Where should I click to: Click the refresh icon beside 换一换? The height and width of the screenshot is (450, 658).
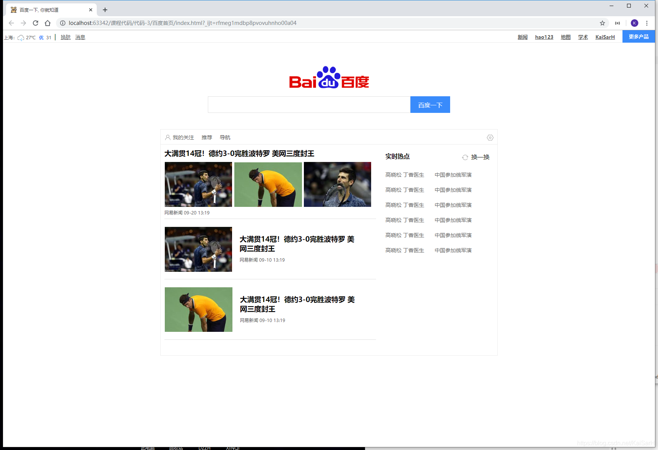pyautogui.click(x=465, y=157)
